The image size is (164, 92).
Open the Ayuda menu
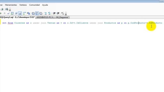(x=45, y=5)
